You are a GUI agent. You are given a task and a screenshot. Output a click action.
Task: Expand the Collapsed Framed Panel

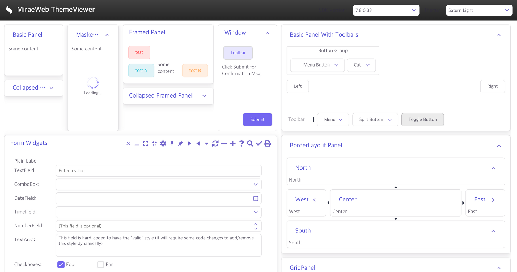tap(204, 96)
